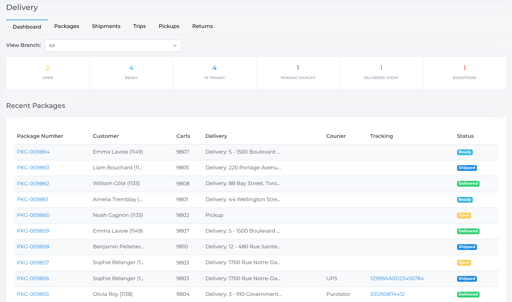512x302 pixels.
Task: Open package PKG-009862
Action: 33,183
